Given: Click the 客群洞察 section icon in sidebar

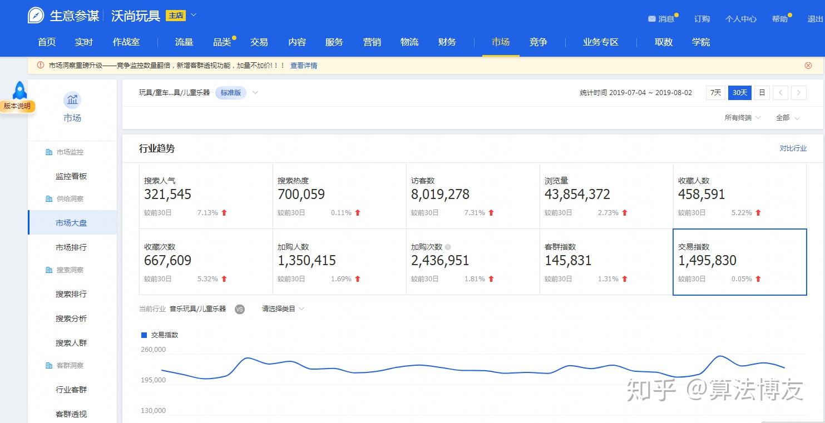Looking at the screenshot, I should pyautogui.click(x=48, y=365).
